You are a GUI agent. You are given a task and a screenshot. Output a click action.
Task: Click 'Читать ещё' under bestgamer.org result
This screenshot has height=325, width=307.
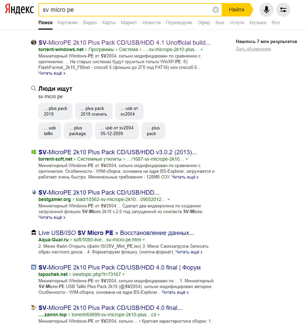pyautogui.click(x=52, y=217)
